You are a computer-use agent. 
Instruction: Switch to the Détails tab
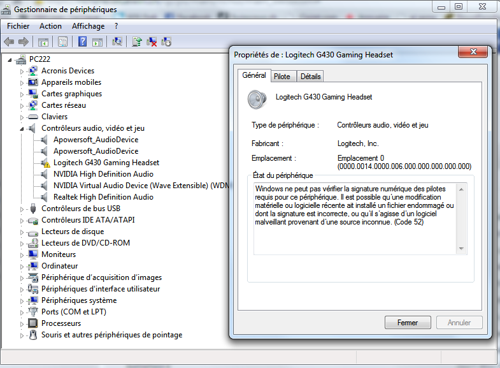point(310,77)
